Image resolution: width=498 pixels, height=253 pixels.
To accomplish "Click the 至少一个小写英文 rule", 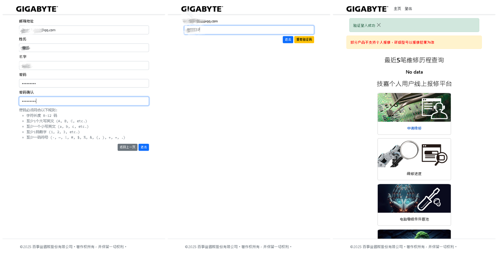I will (x=57, y=126).
